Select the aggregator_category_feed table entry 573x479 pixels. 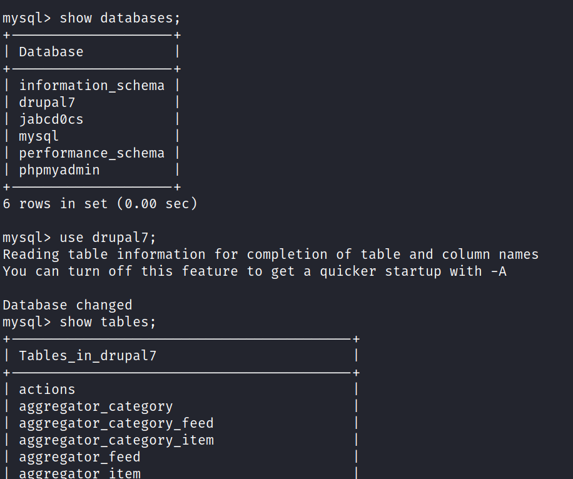[x=116, y=423]
